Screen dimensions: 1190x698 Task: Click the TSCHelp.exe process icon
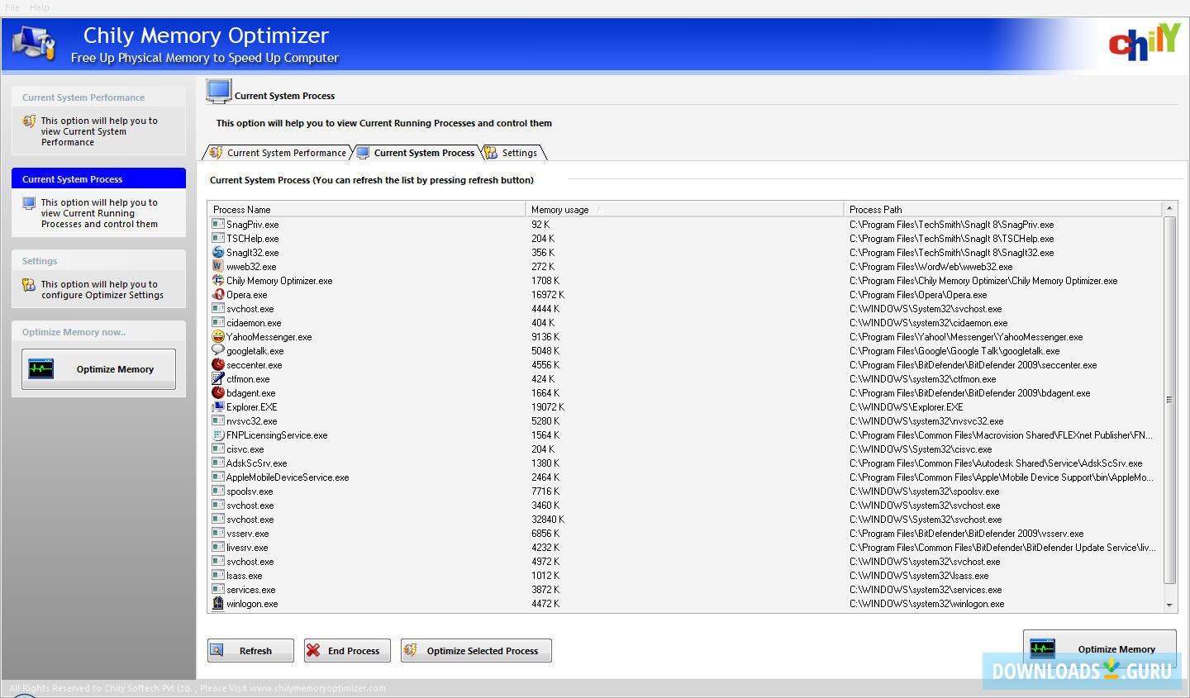[x=218, y=238]
